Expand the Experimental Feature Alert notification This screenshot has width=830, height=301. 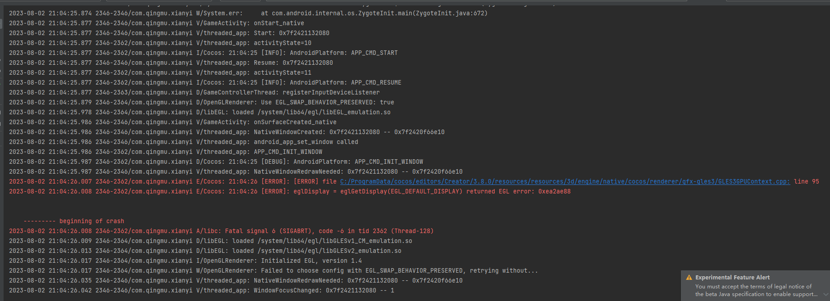(825, 294)
